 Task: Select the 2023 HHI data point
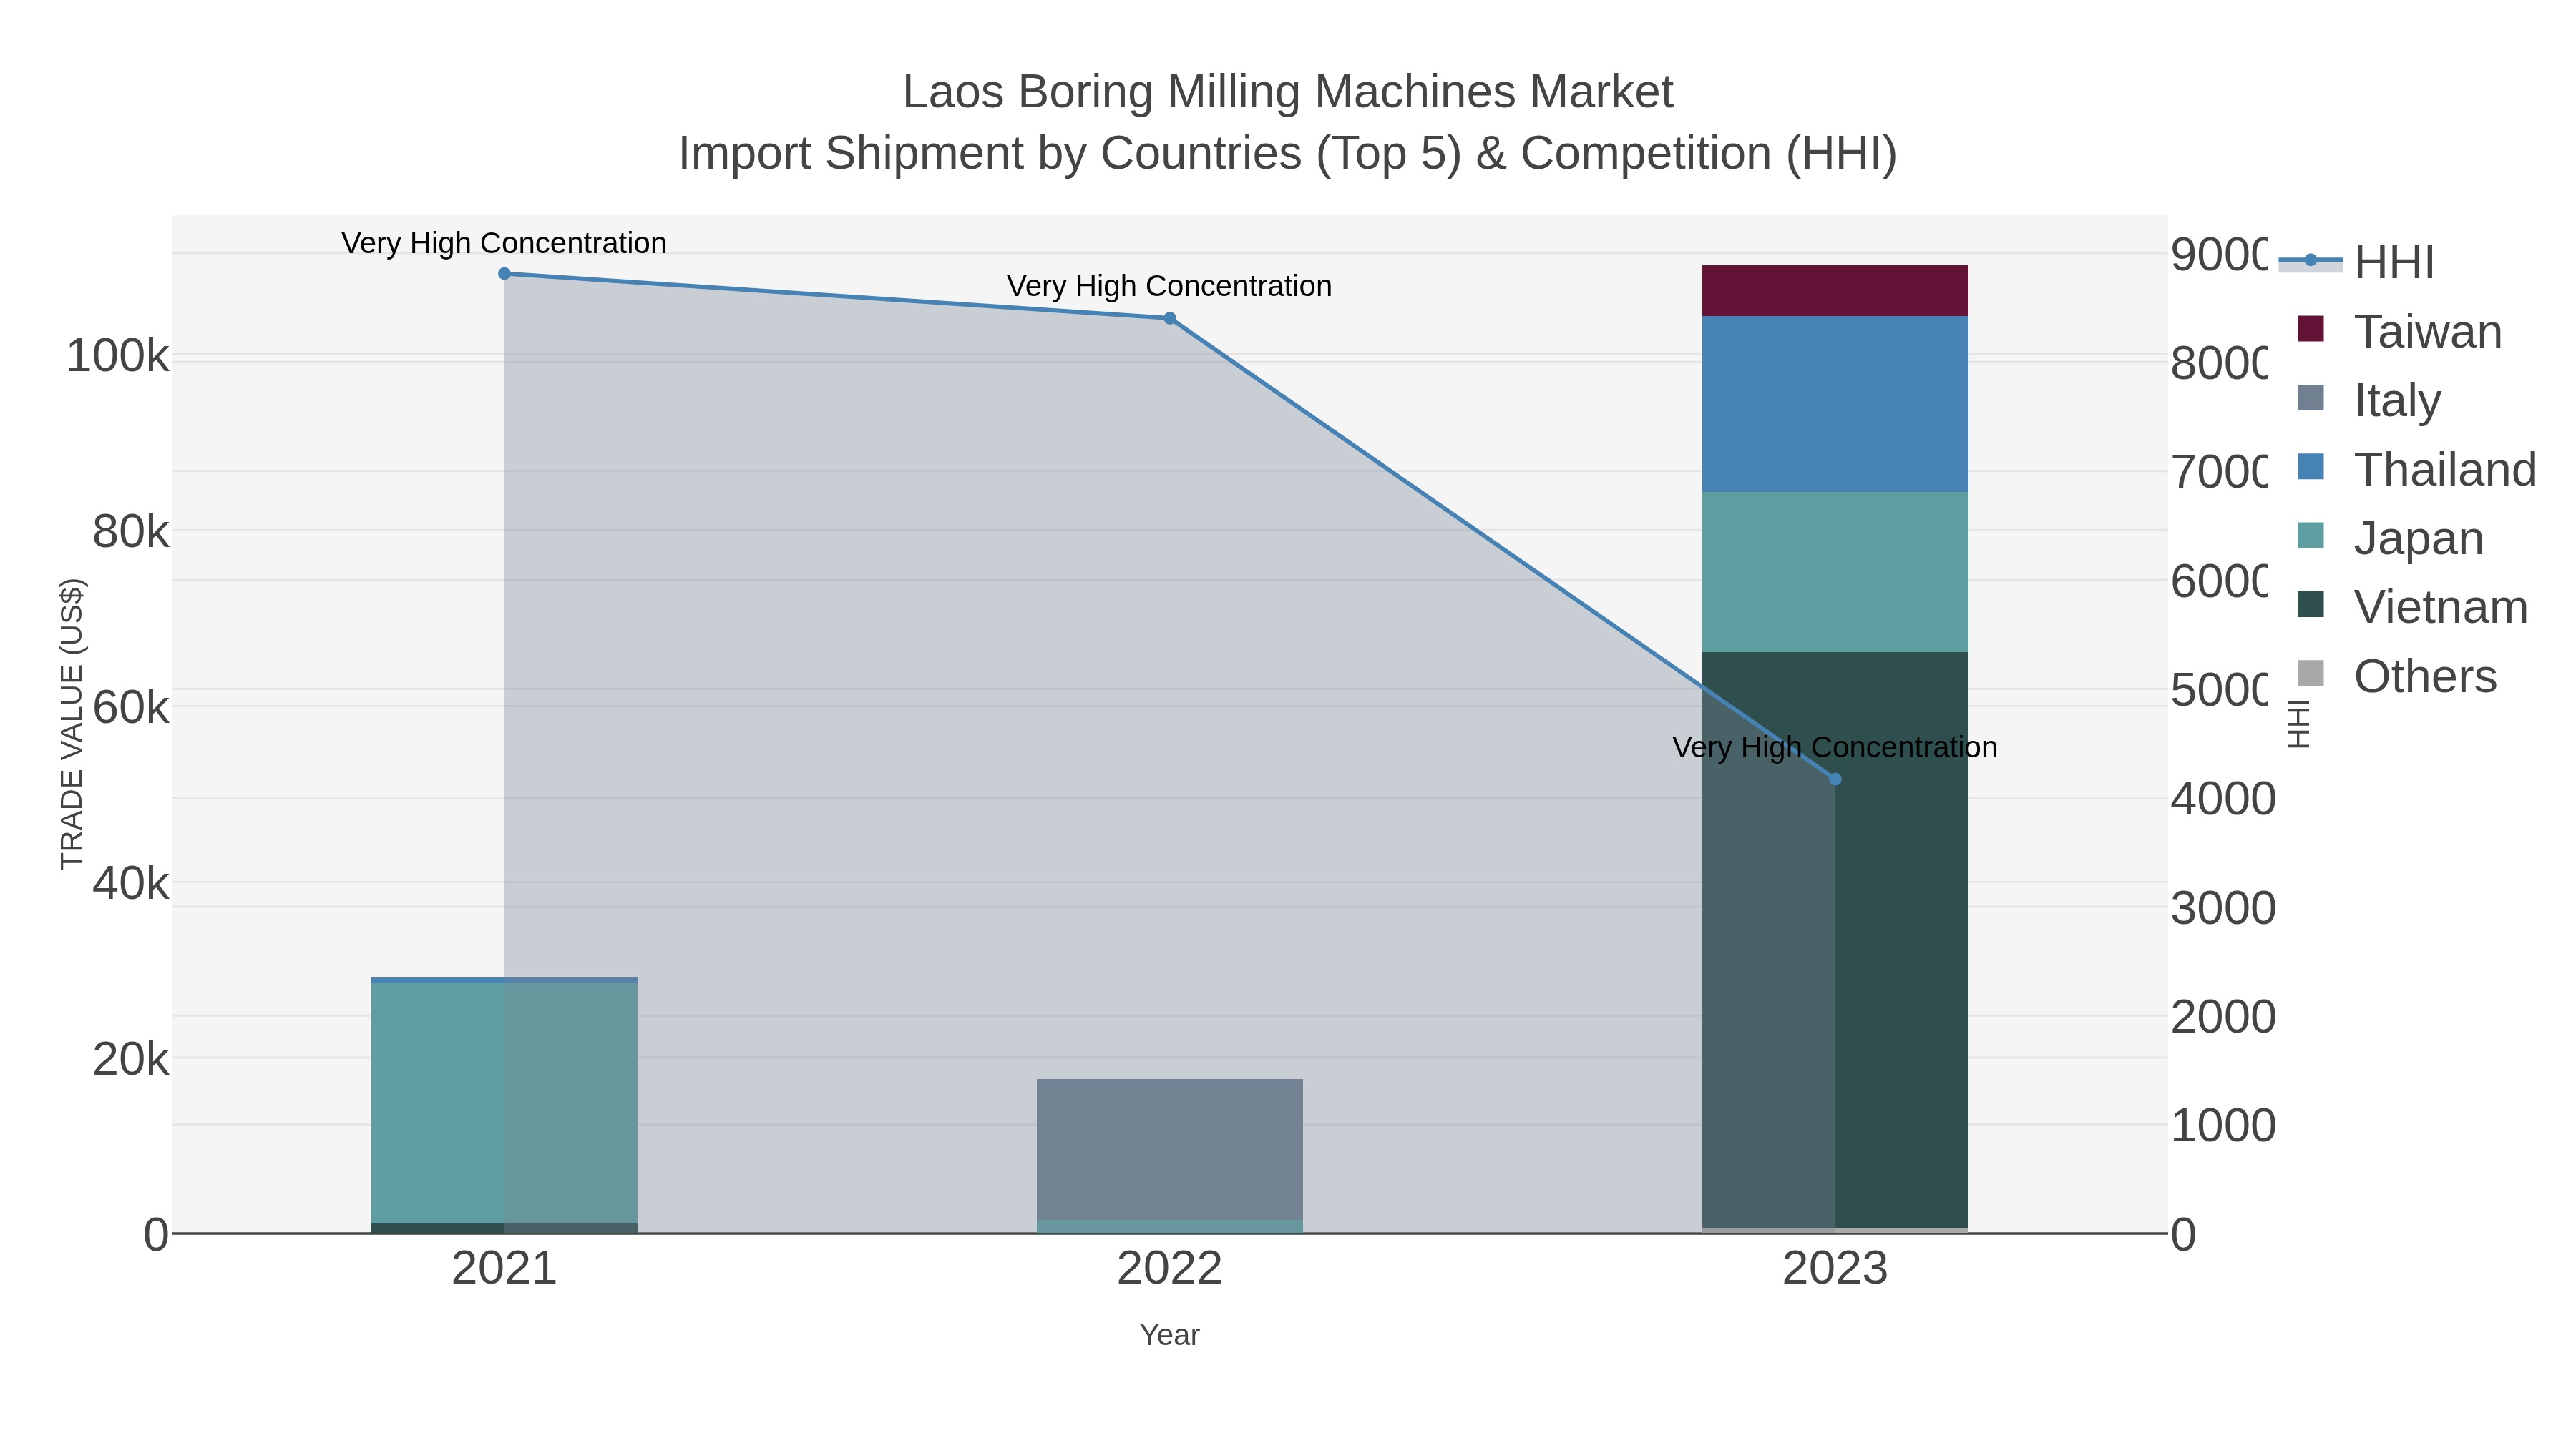click(x=1835, y=779)
